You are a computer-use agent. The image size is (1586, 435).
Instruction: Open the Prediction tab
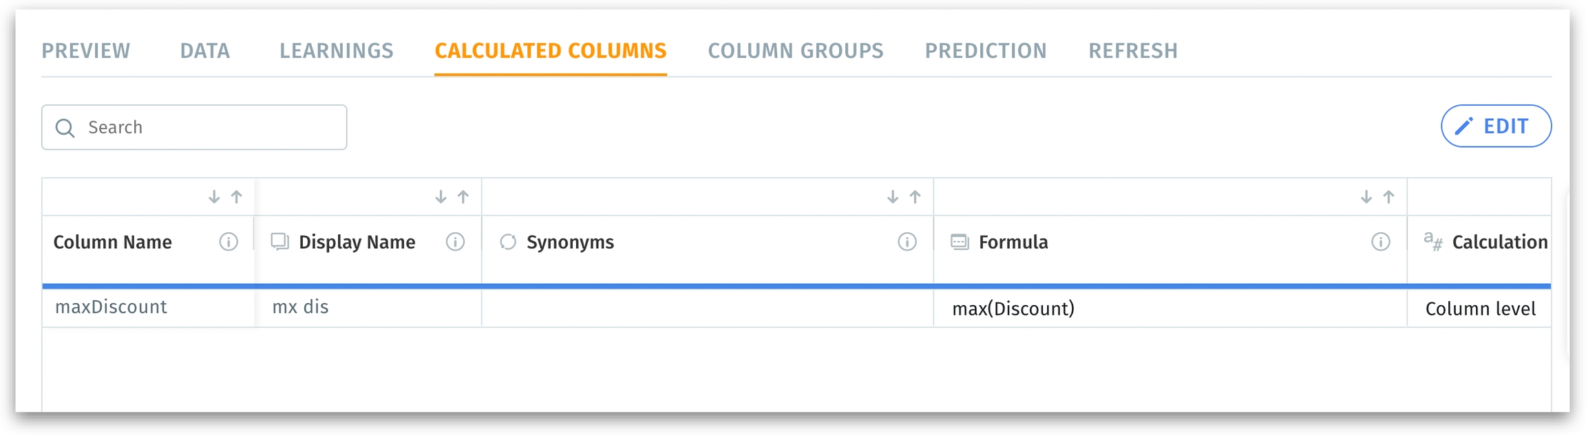985,51
